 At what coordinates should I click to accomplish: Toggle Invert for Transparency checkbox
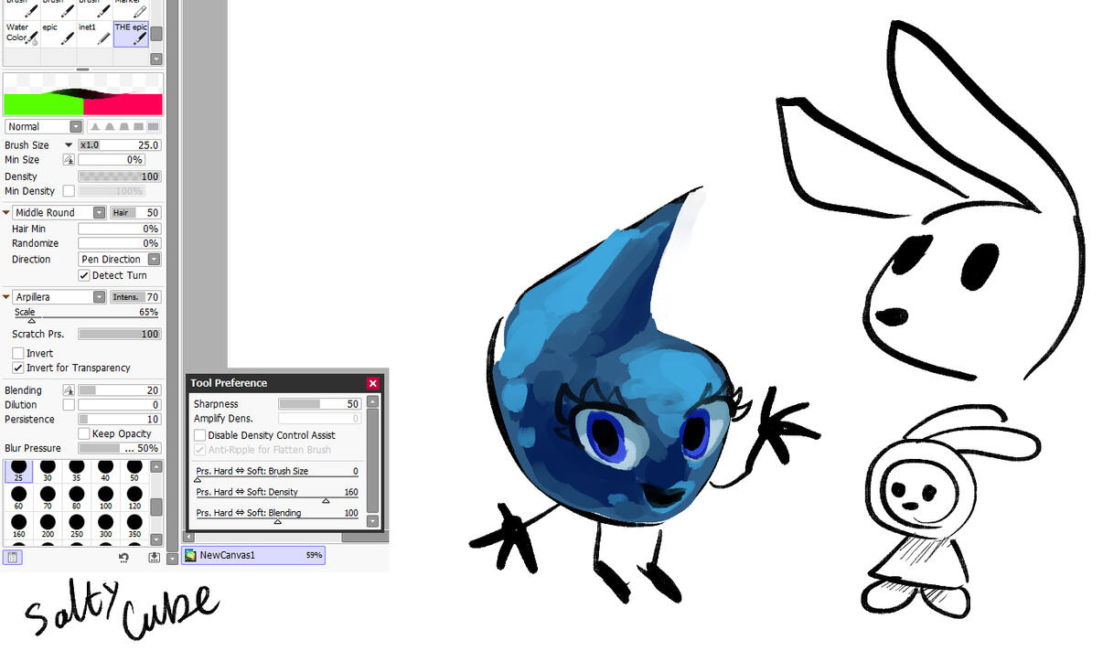tap(18, 368)
